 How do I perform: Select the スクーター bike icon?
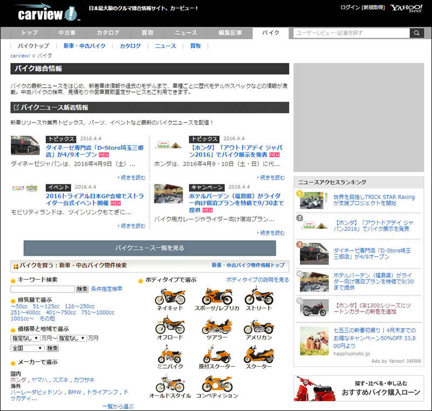pyautogui.click(x=259, y=355)
